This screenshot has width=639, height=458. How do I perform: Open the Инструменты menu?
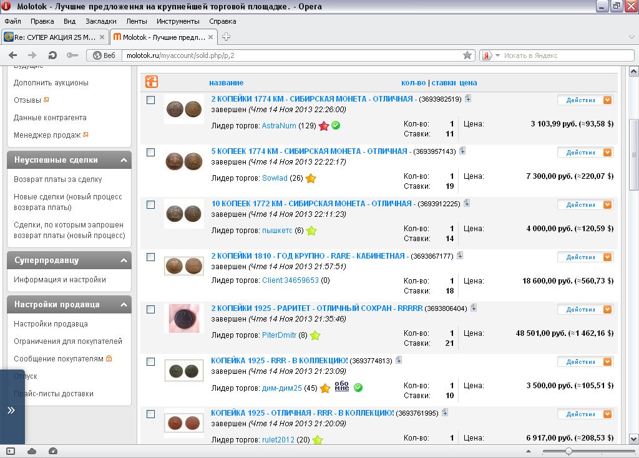(178, 21)
